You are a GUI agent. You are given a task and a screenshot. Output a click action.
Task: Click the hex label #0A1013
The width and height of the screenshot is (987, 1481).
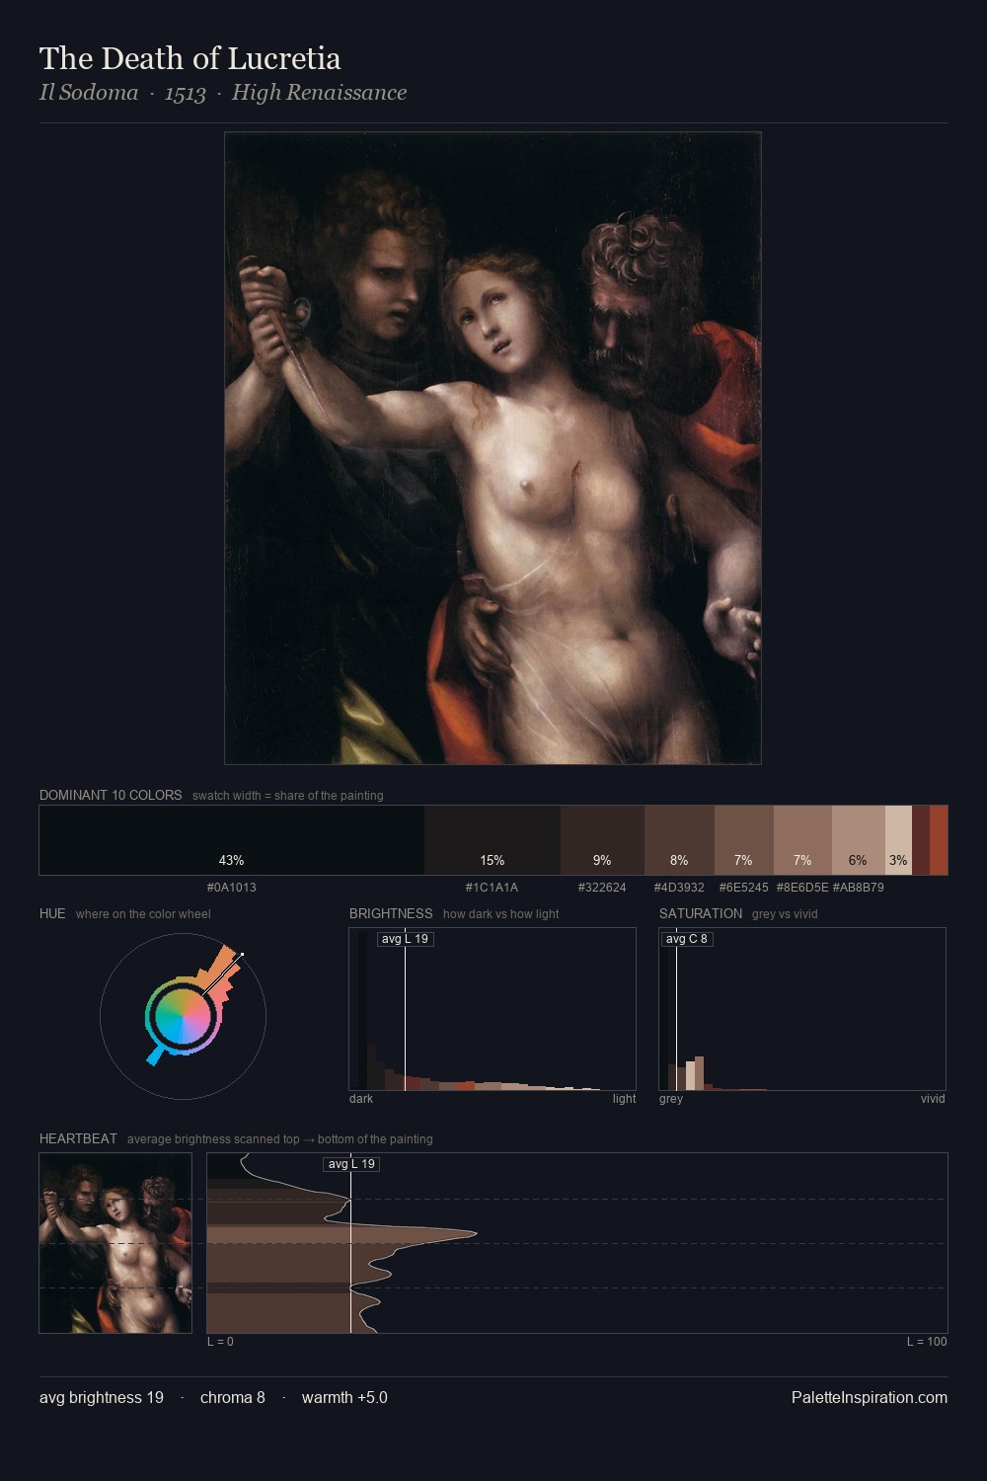(x=232, y=888)
